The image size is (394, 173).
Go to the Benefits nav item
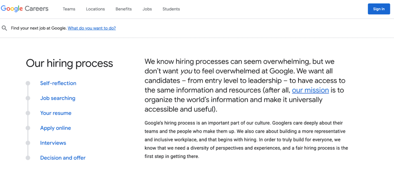tap(124, 9)
